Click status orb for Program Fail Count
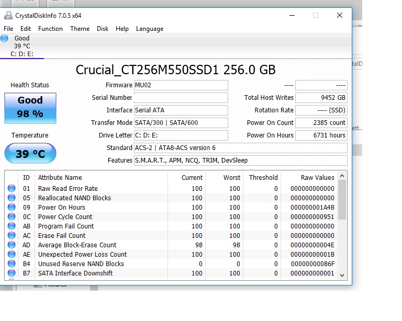The image size is (402, 321). pos(12,226)
